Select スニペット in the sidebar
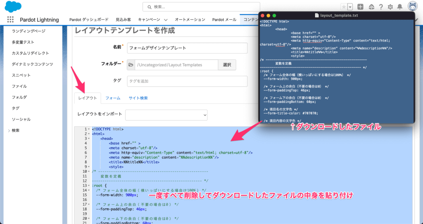Image resolution: width=423 pixels, height=224 pixels. point(21,75)
